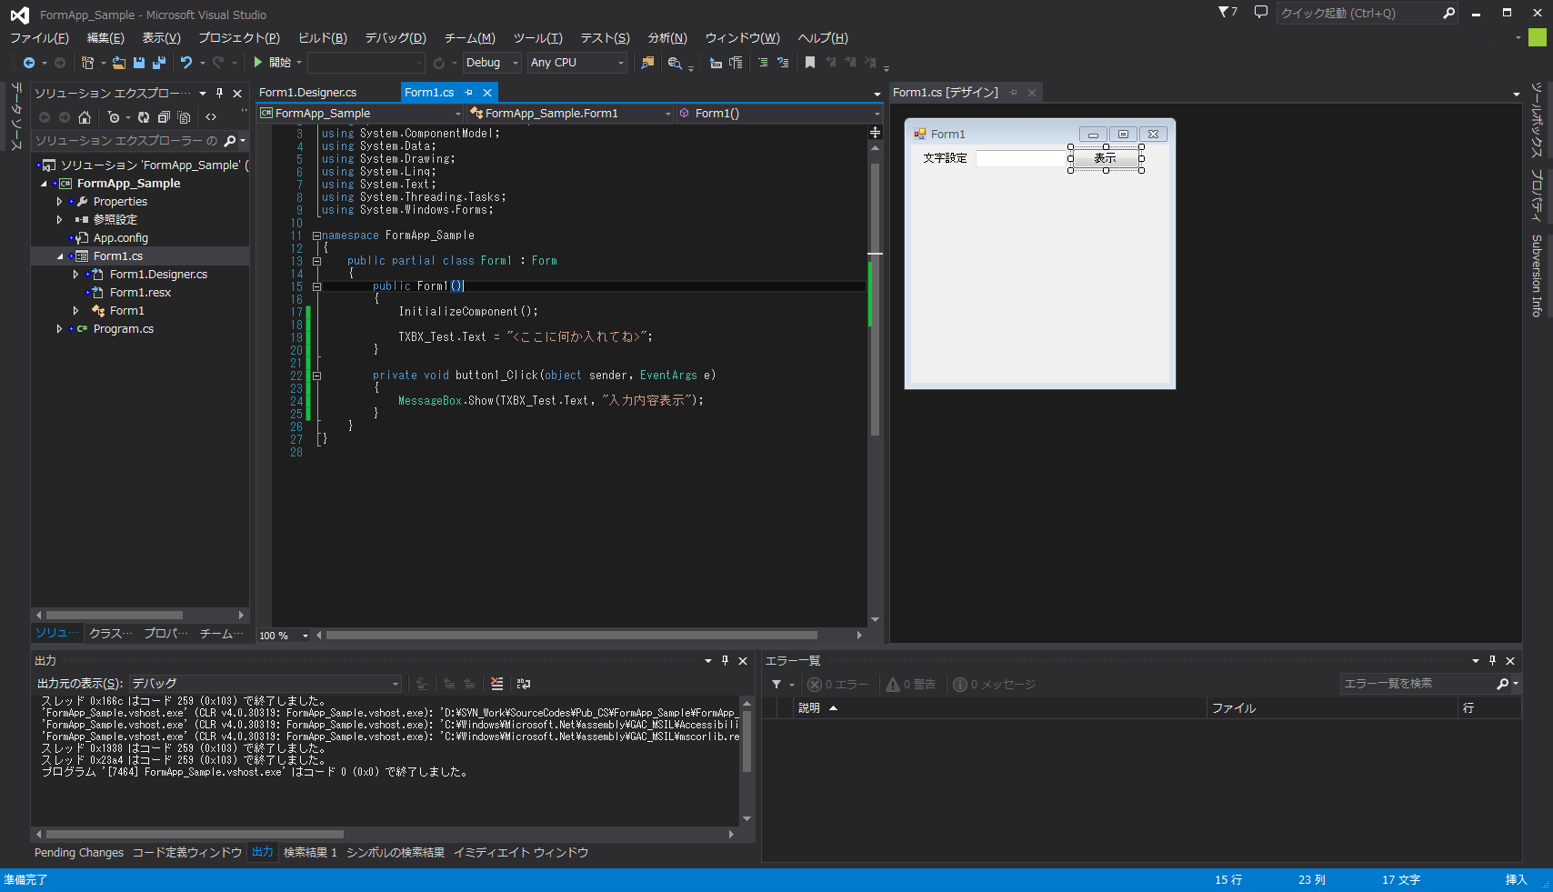Open output source デバッグ dropdown
Screen dimensions: 1553x892
tap(265, 684)
